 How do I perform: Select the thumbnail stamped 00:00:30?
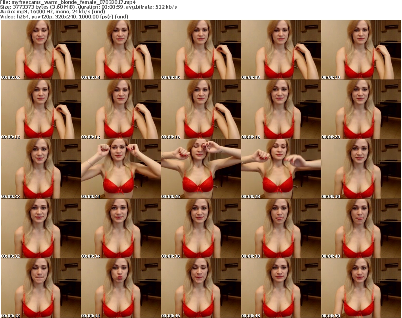tap(361, 169)
